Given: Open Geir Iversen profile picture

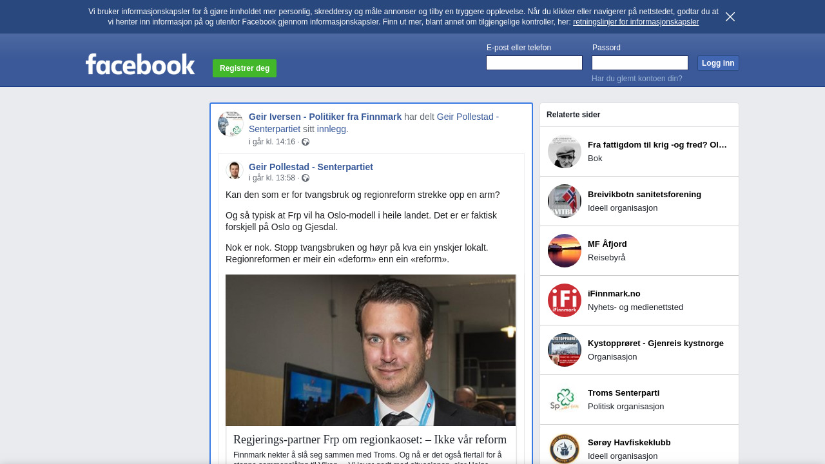Looking at the screenshot, I should 231,124.
